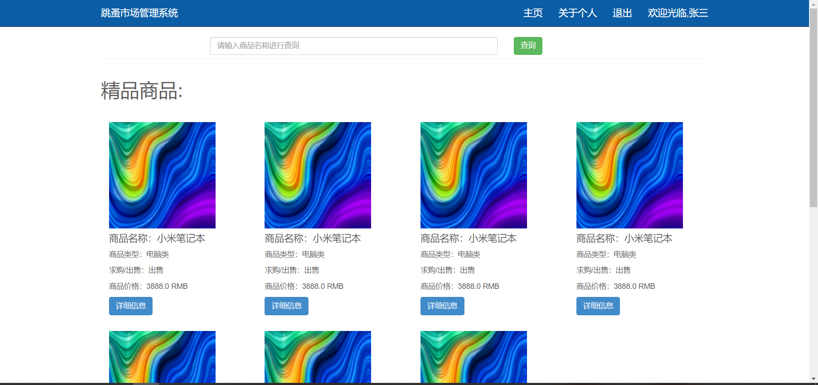Screen dimensions: 818x385
Task: Click the vertical scrollbar thumb
Action: 814,107
